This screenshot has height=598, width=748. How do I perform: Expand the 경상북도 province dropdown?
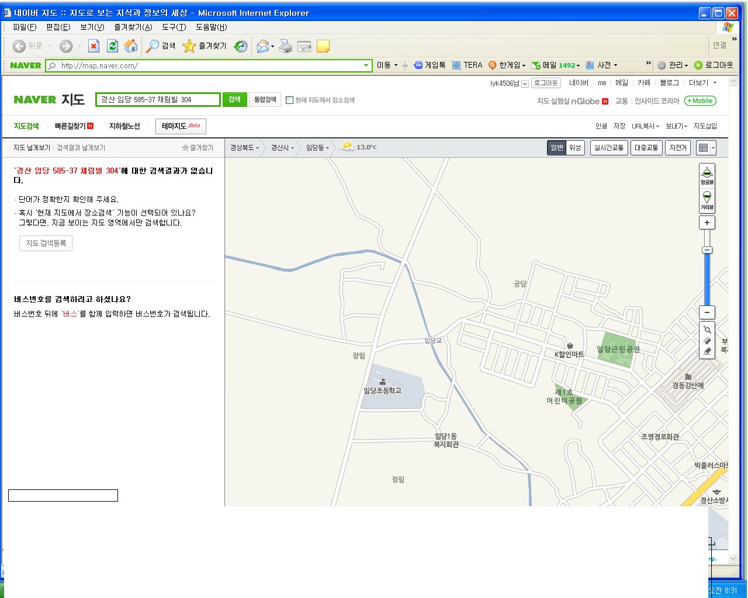[x=244, y=148]
